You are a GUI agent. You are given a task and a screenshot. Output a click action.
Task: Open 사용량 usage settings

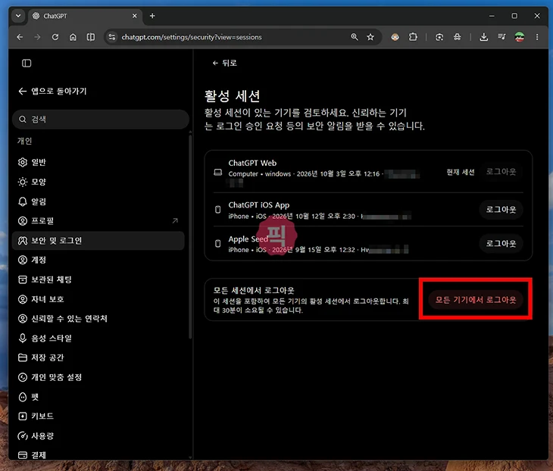click(x=98, y=435)
